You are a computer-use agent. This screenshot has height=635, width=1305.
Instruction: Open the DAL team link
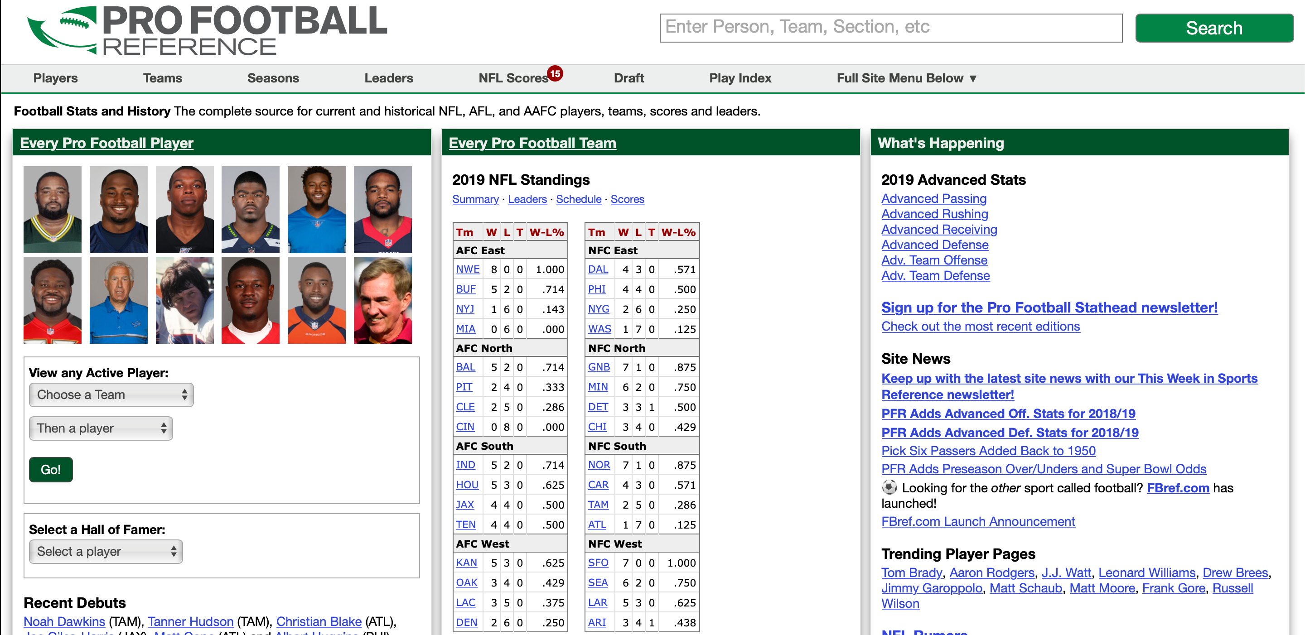tap(598, 269)
